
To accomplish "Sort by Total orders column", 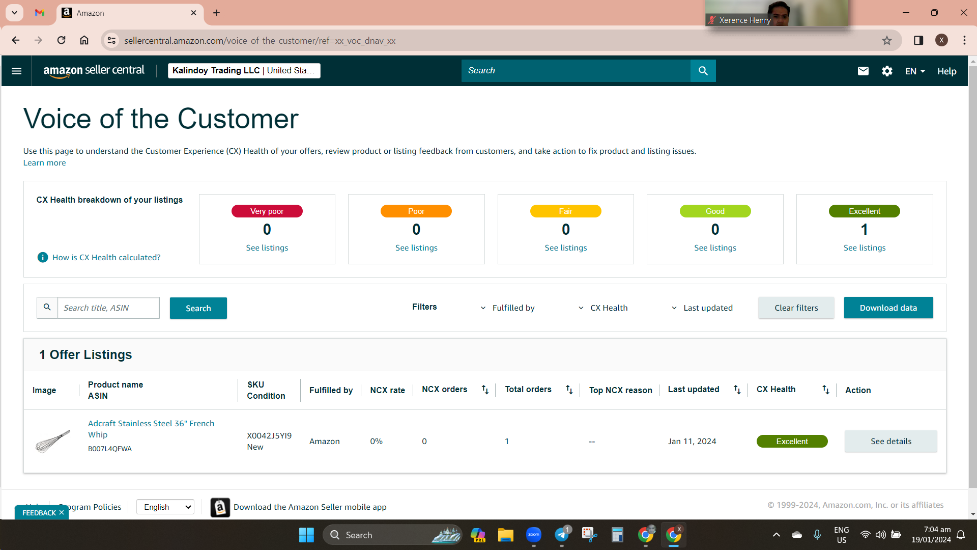I will [x=569, y=390].
